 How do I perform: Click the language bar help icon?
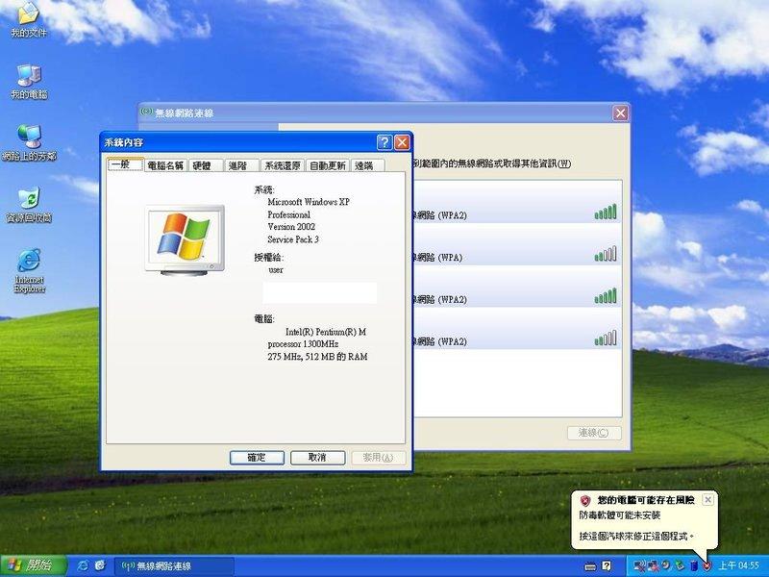607,566
